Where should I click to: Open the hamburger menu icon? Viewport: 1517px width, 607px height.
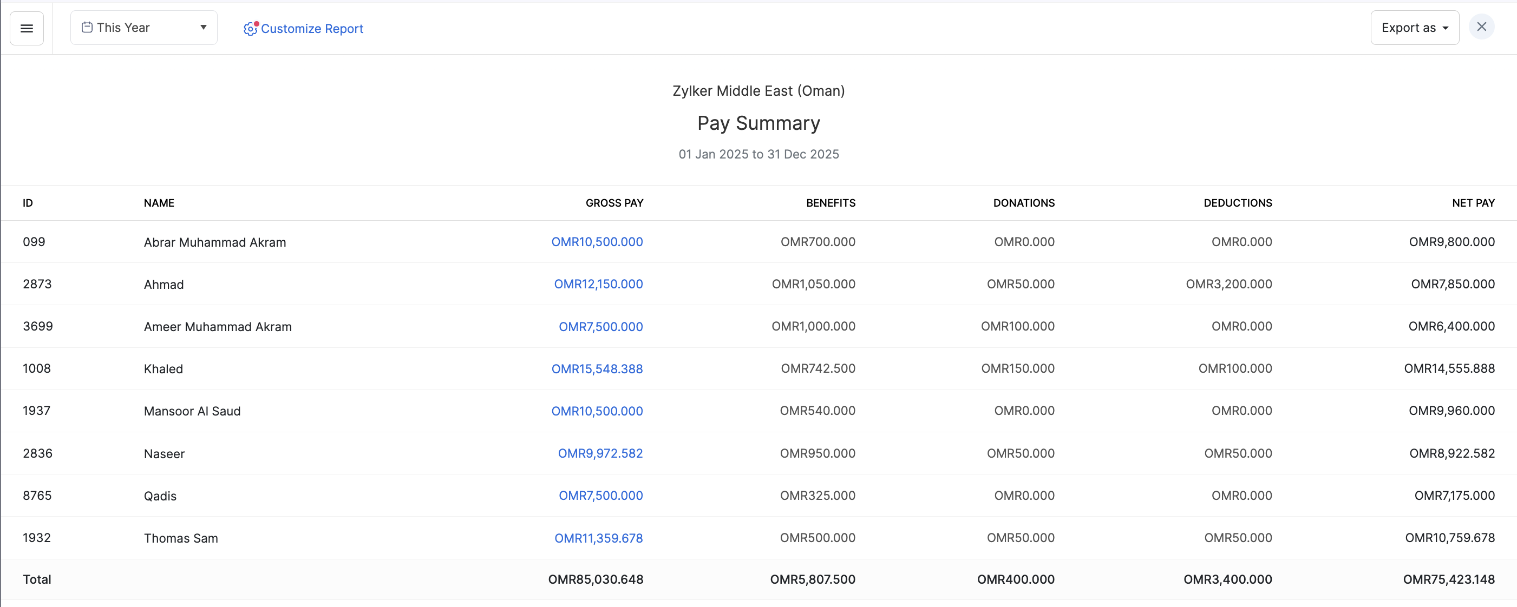[27, 28]
